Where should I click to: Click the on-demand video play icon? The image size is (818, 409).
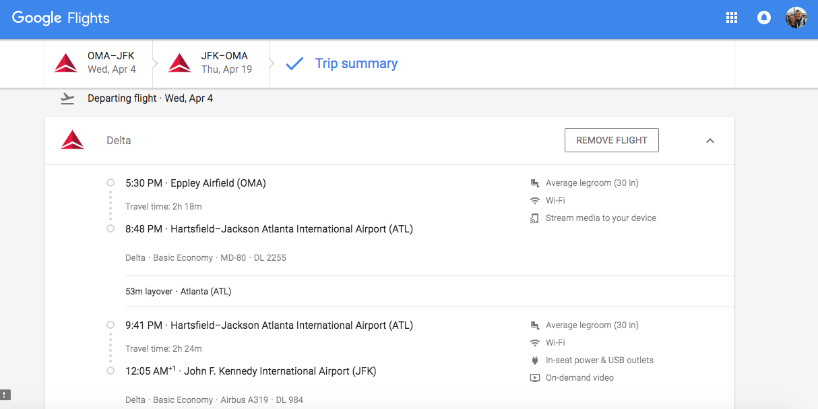tap(535, 377)
